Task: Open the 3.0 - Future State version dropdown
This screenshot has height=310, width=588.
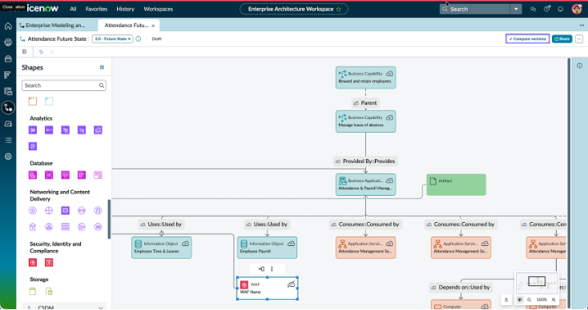Action: 112,39
